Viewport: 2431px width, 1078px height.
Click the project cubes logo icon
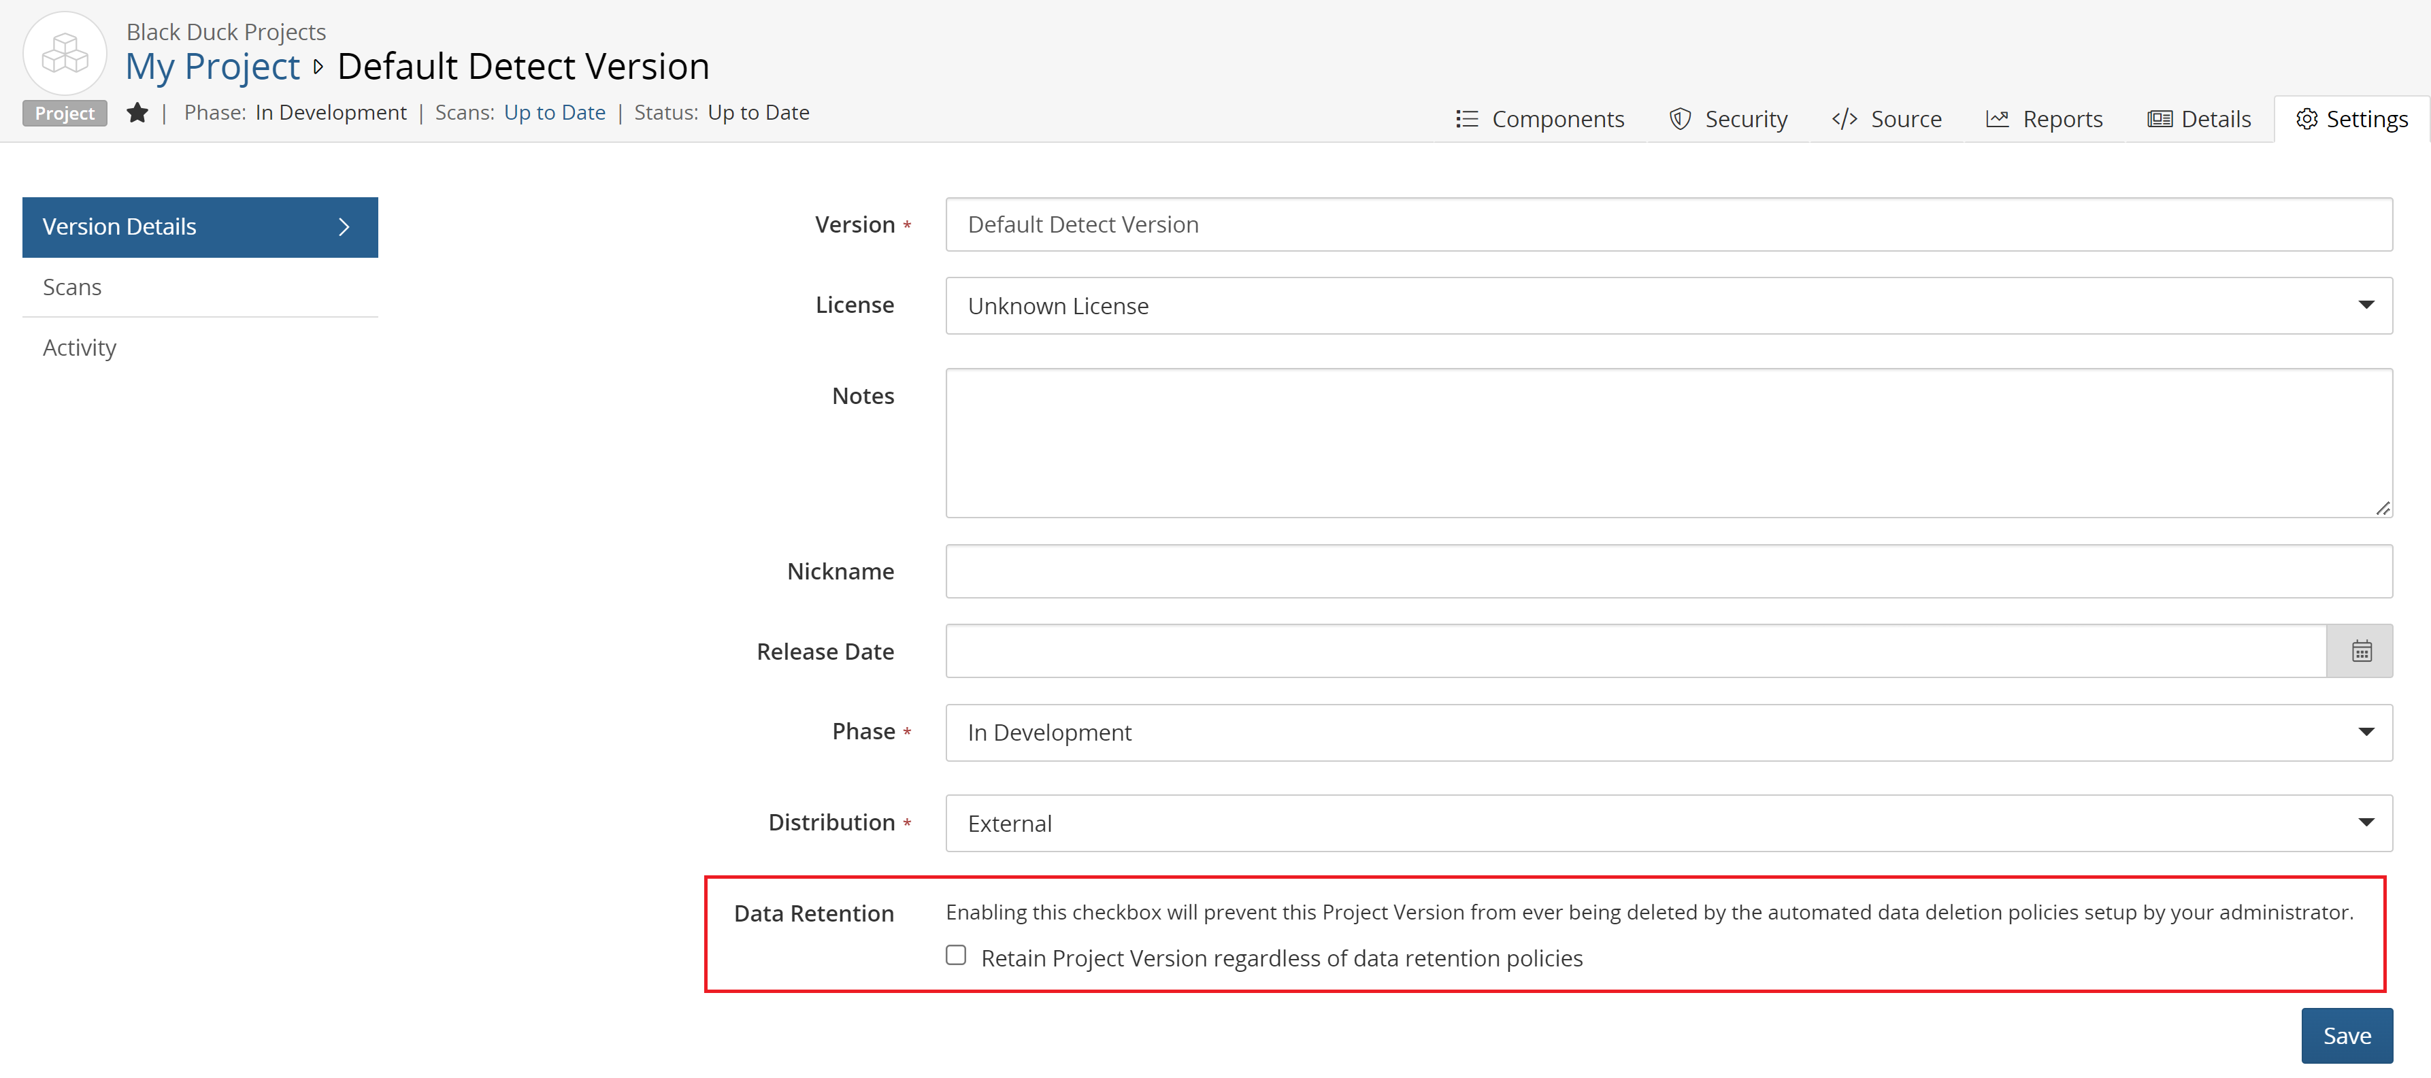64,53
